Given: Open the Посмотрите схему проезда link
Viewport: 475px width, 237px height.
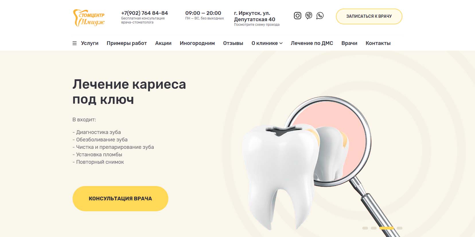Looking at the screenshot, I should [257, 25].
